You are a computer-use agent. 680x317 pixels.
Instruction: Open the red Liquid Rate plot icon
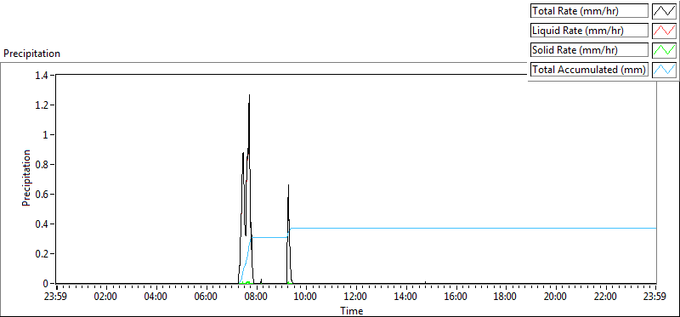click(664, 31)
